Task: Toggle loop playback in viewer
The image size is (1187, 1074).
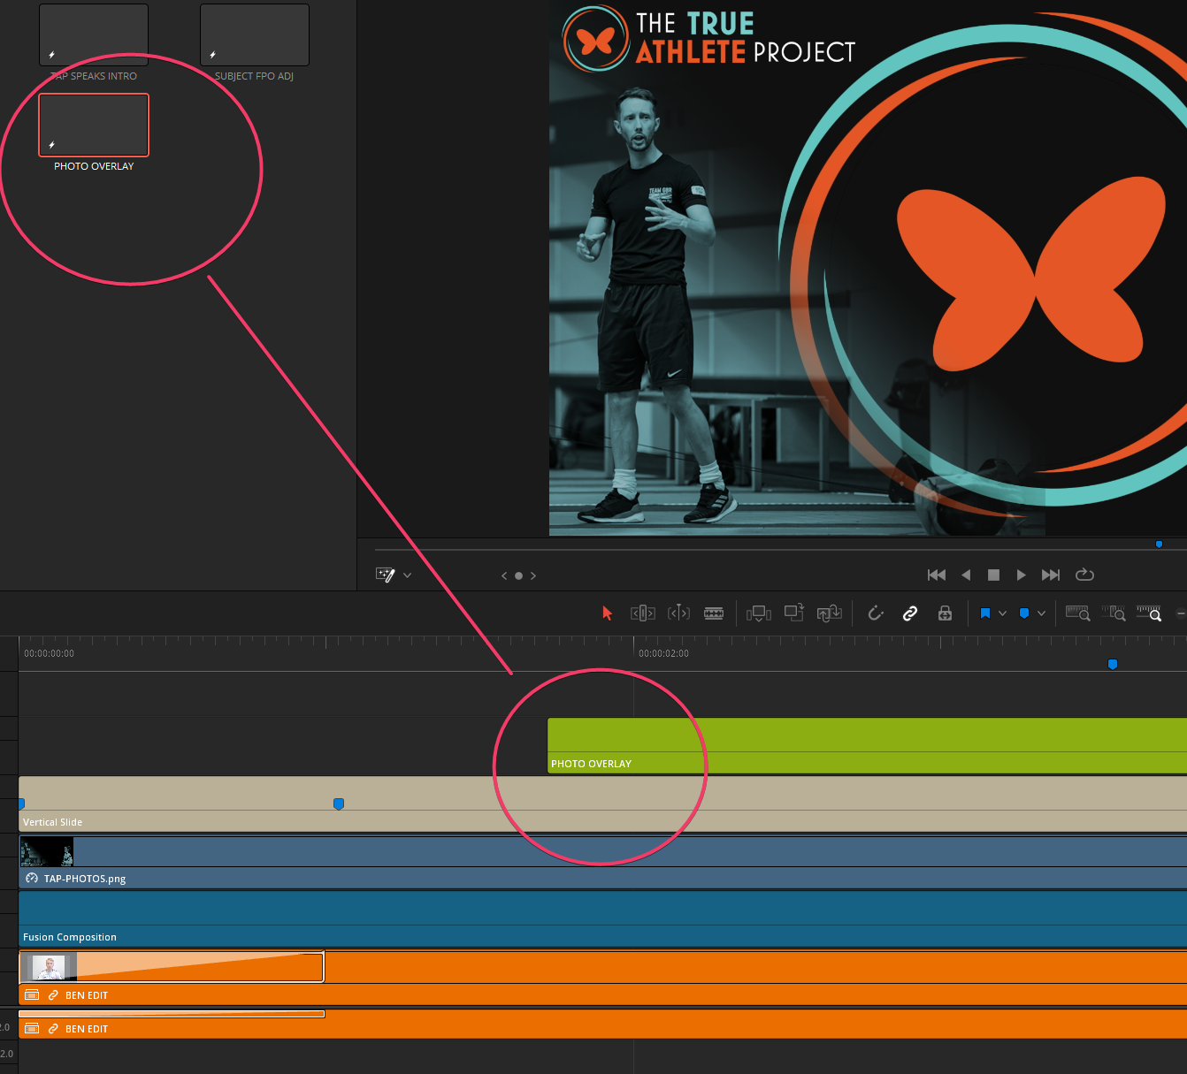Action: (x=1084, y=575)
